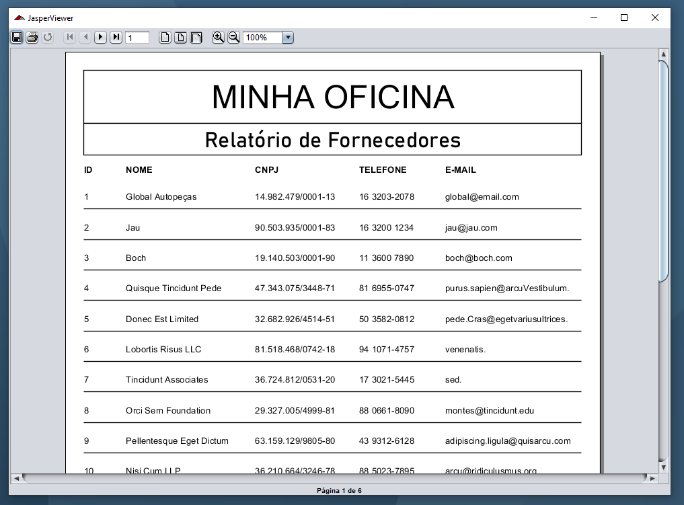
Task: Click the phone 43 9312-6128
Action: [x=387, y=441]
